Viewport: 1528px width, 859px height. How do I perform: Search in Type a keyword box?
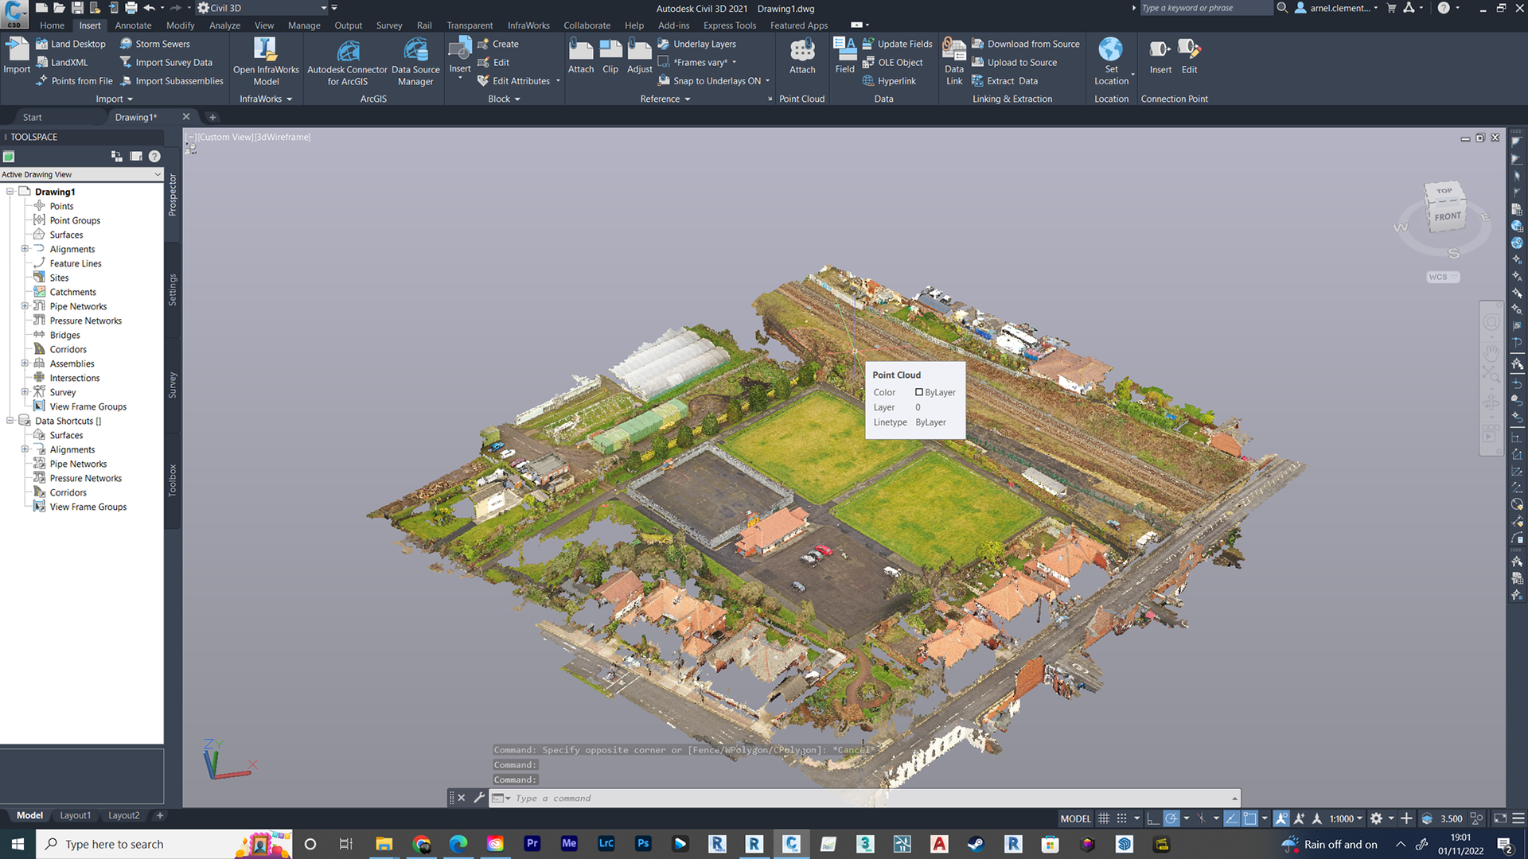click(x=1205, y=8)
